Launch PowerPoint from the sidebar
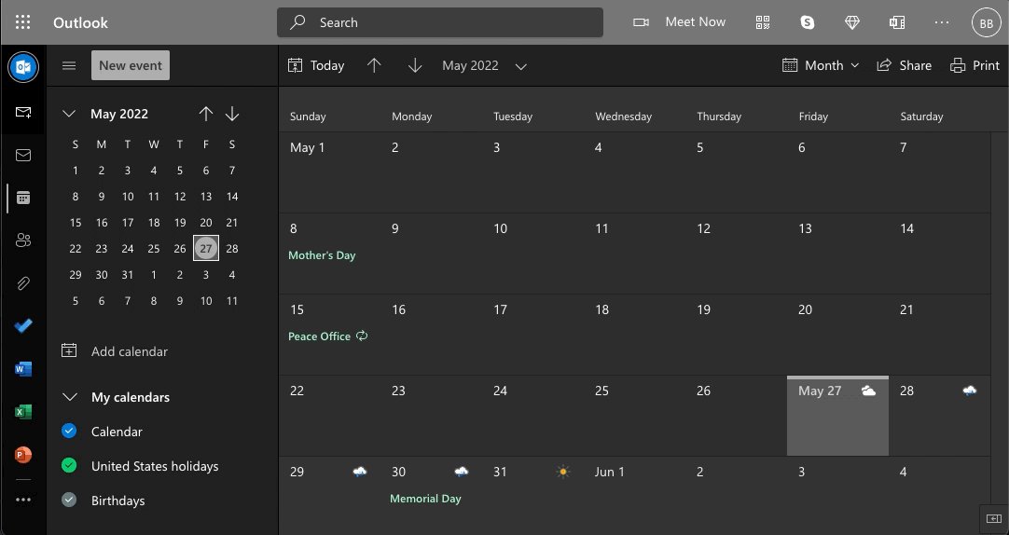 click(23, 455)
